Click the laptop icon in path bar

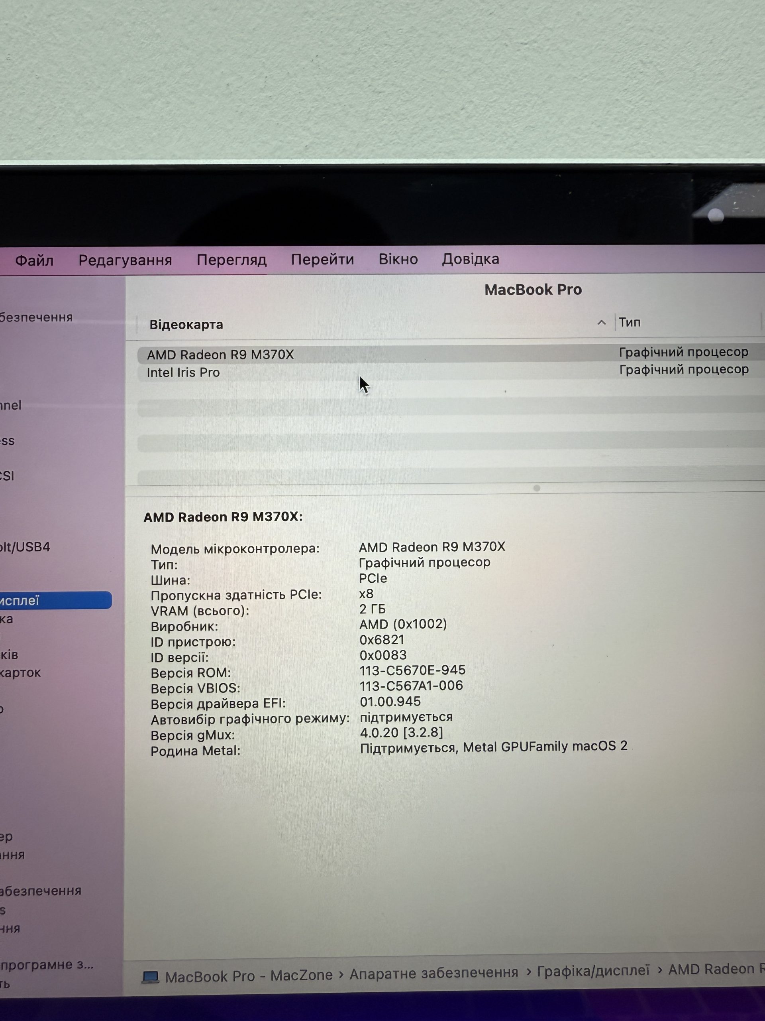point(150,977)
